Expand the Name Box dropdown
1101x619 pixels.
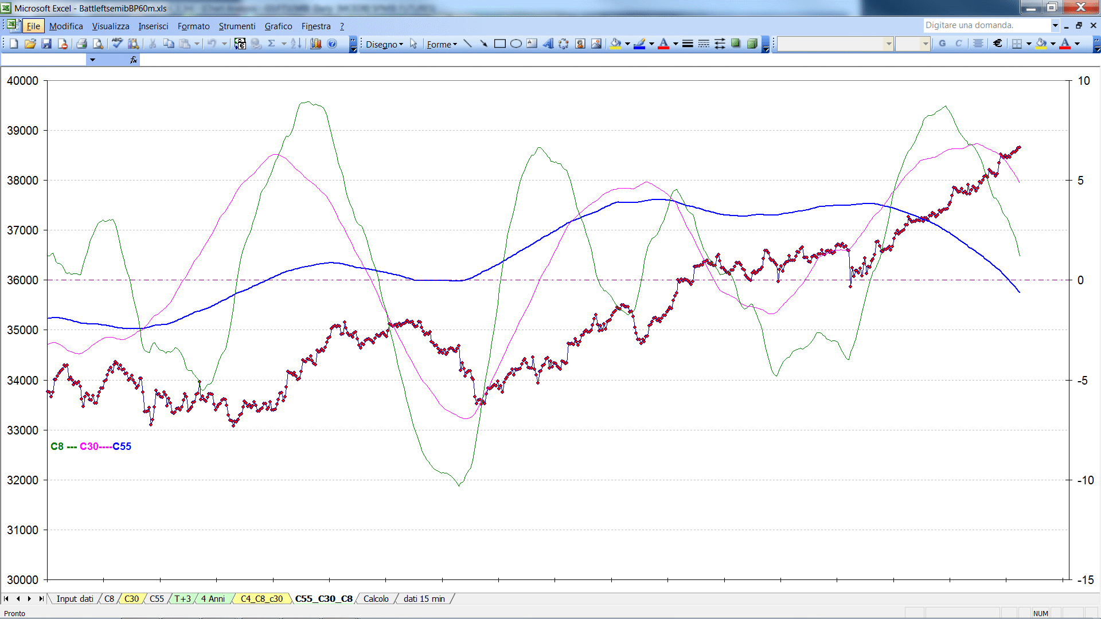[x=92, y=60]
